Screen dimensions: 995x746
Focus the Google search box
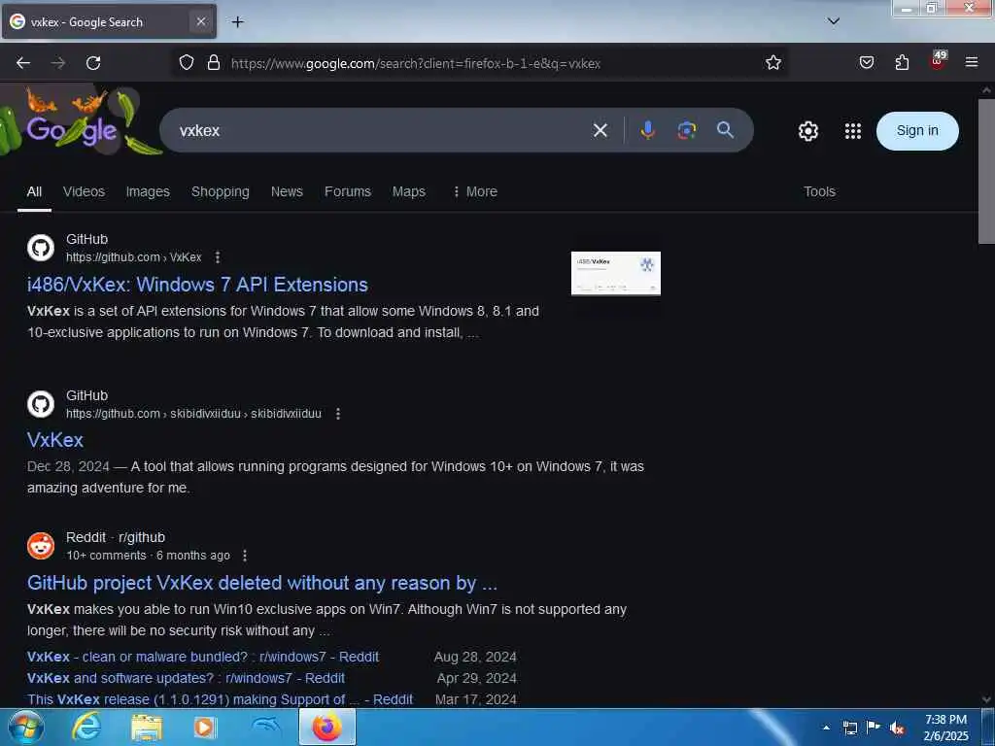point(381,131)
